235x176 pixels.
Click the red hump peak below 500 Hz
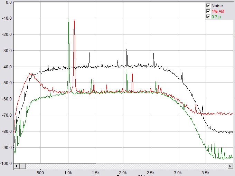[x=31, y=74]
